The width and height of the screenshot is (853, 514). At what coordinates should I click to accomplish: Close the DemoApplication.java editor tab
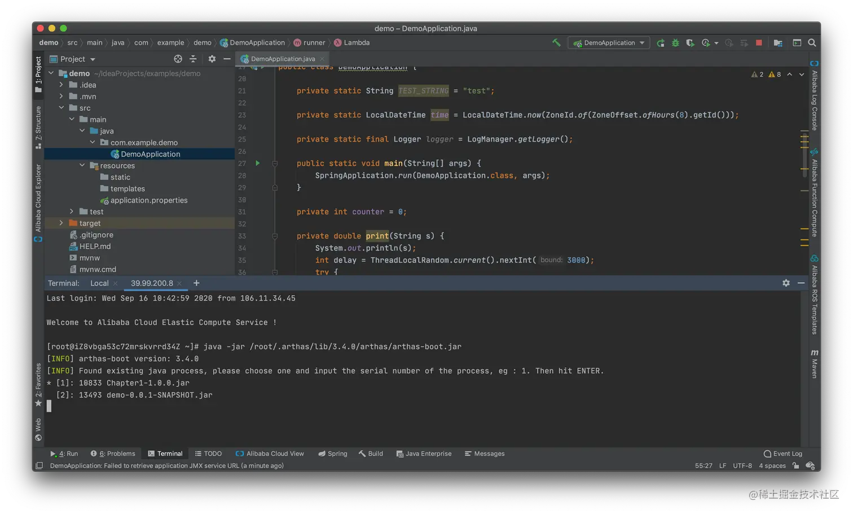point(322,59)
